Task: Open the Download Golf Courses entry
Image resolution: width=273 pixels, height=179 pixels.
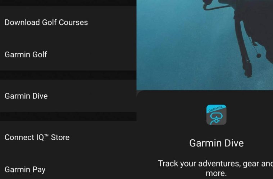Action: tap(68, 22)
